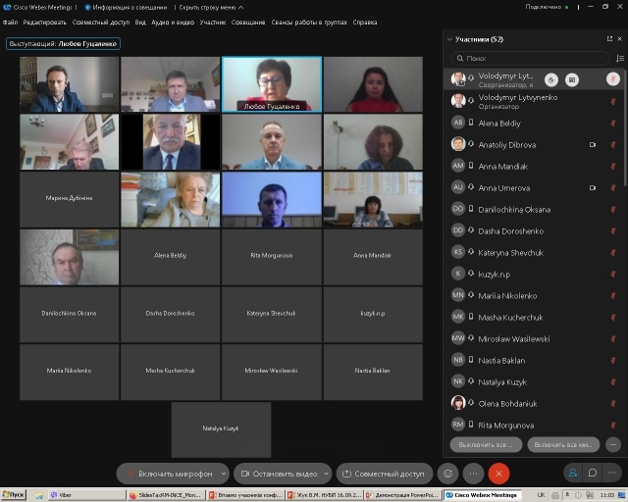Open the Аудио и видео menu
Viewport: 628px width, 502px height.
(x=173, y=22)
